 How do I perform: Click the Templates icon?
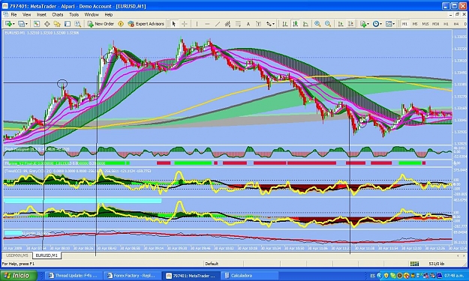[389, 24]
